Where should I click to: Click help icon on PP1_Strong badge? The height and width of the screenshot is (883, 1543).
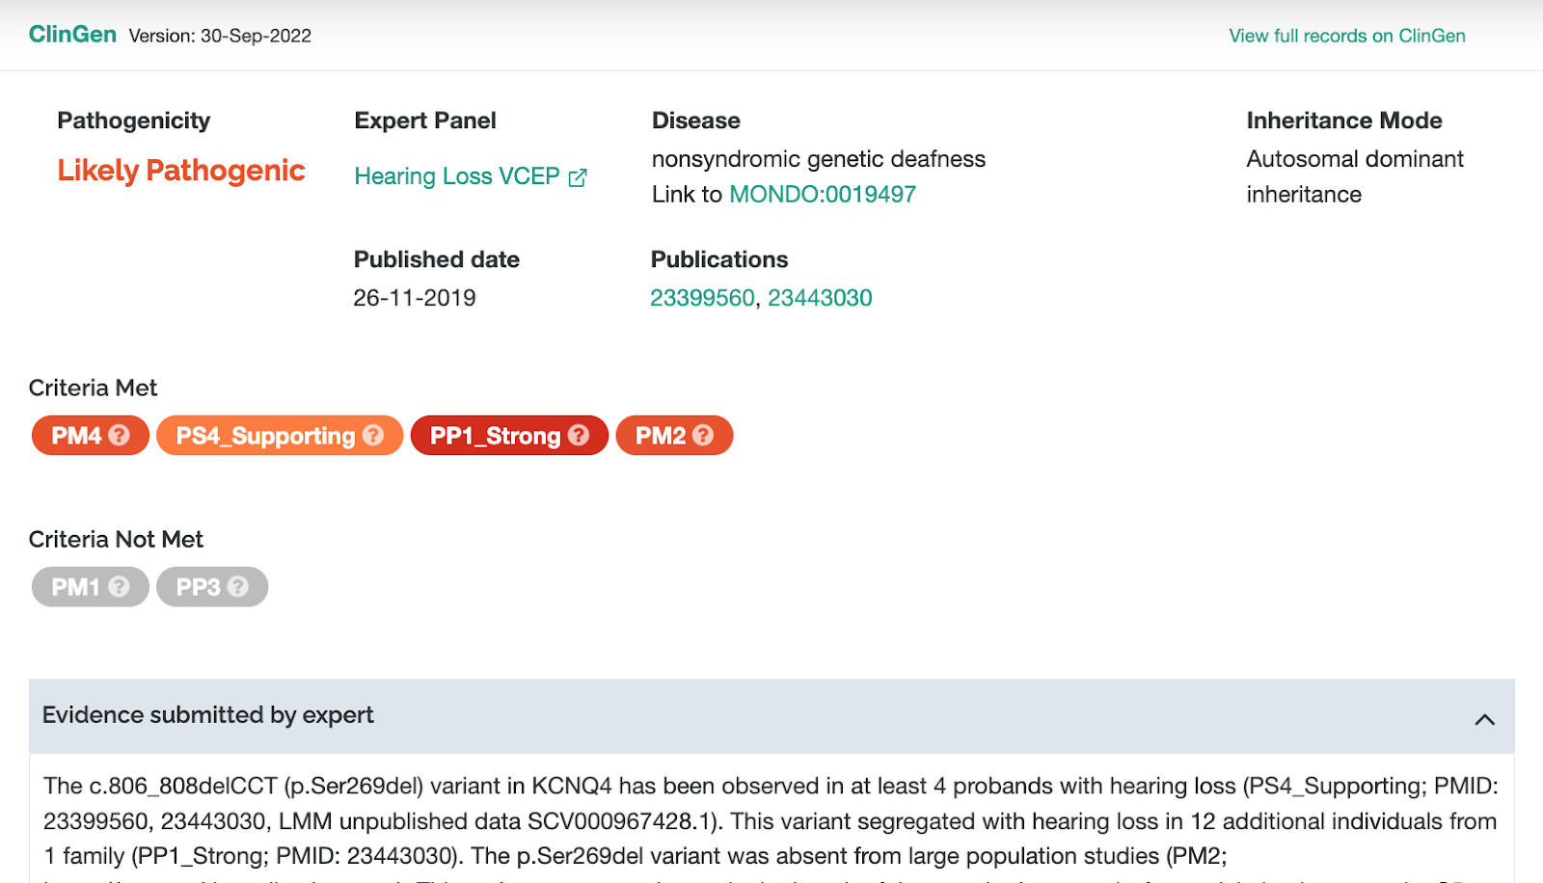click(579, 436)
